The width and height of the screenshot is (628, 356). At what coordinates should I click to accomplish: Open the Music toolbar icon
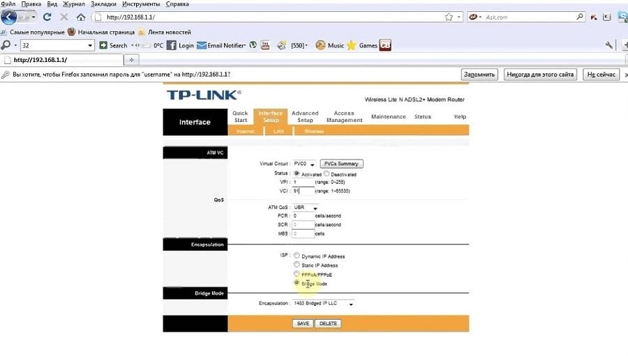(x=320, y=45)
